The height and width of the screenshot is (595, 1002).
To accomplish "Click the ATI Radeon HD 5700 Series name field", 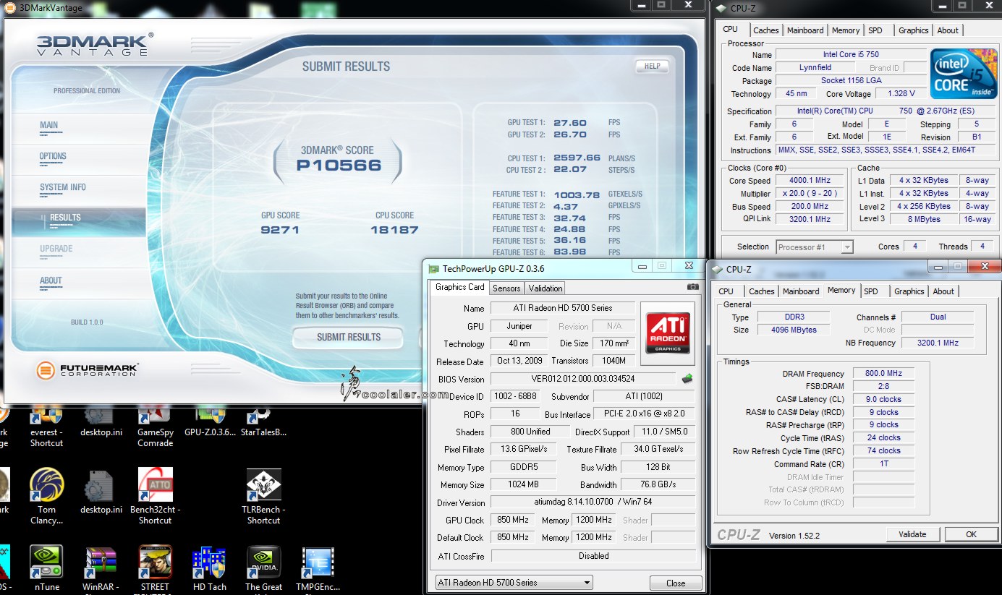I will click(x=562, y=308).
